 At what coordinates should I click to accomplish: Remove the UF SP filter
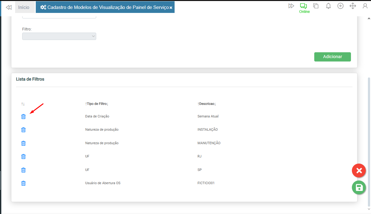23,170
